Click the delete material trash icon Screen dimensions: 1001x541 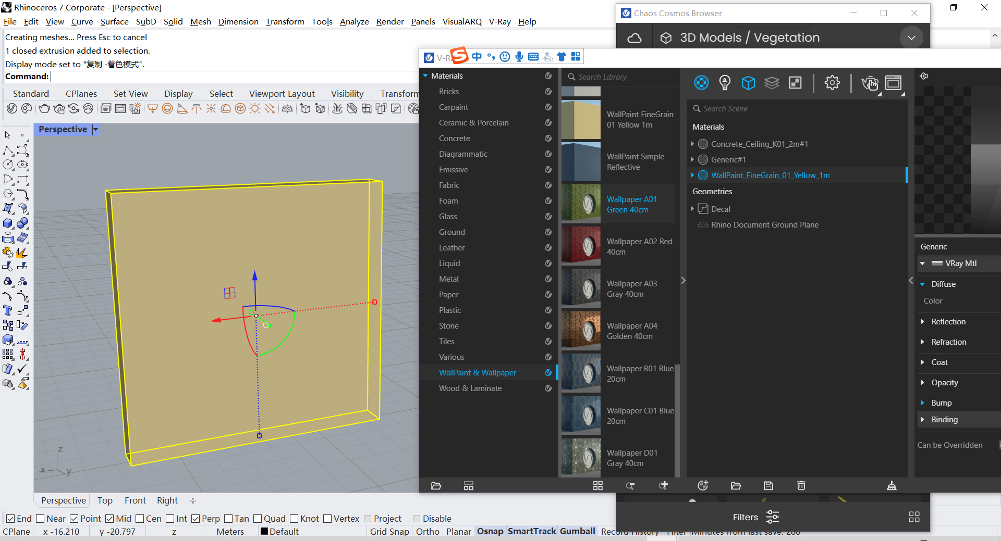click(801, 485)
